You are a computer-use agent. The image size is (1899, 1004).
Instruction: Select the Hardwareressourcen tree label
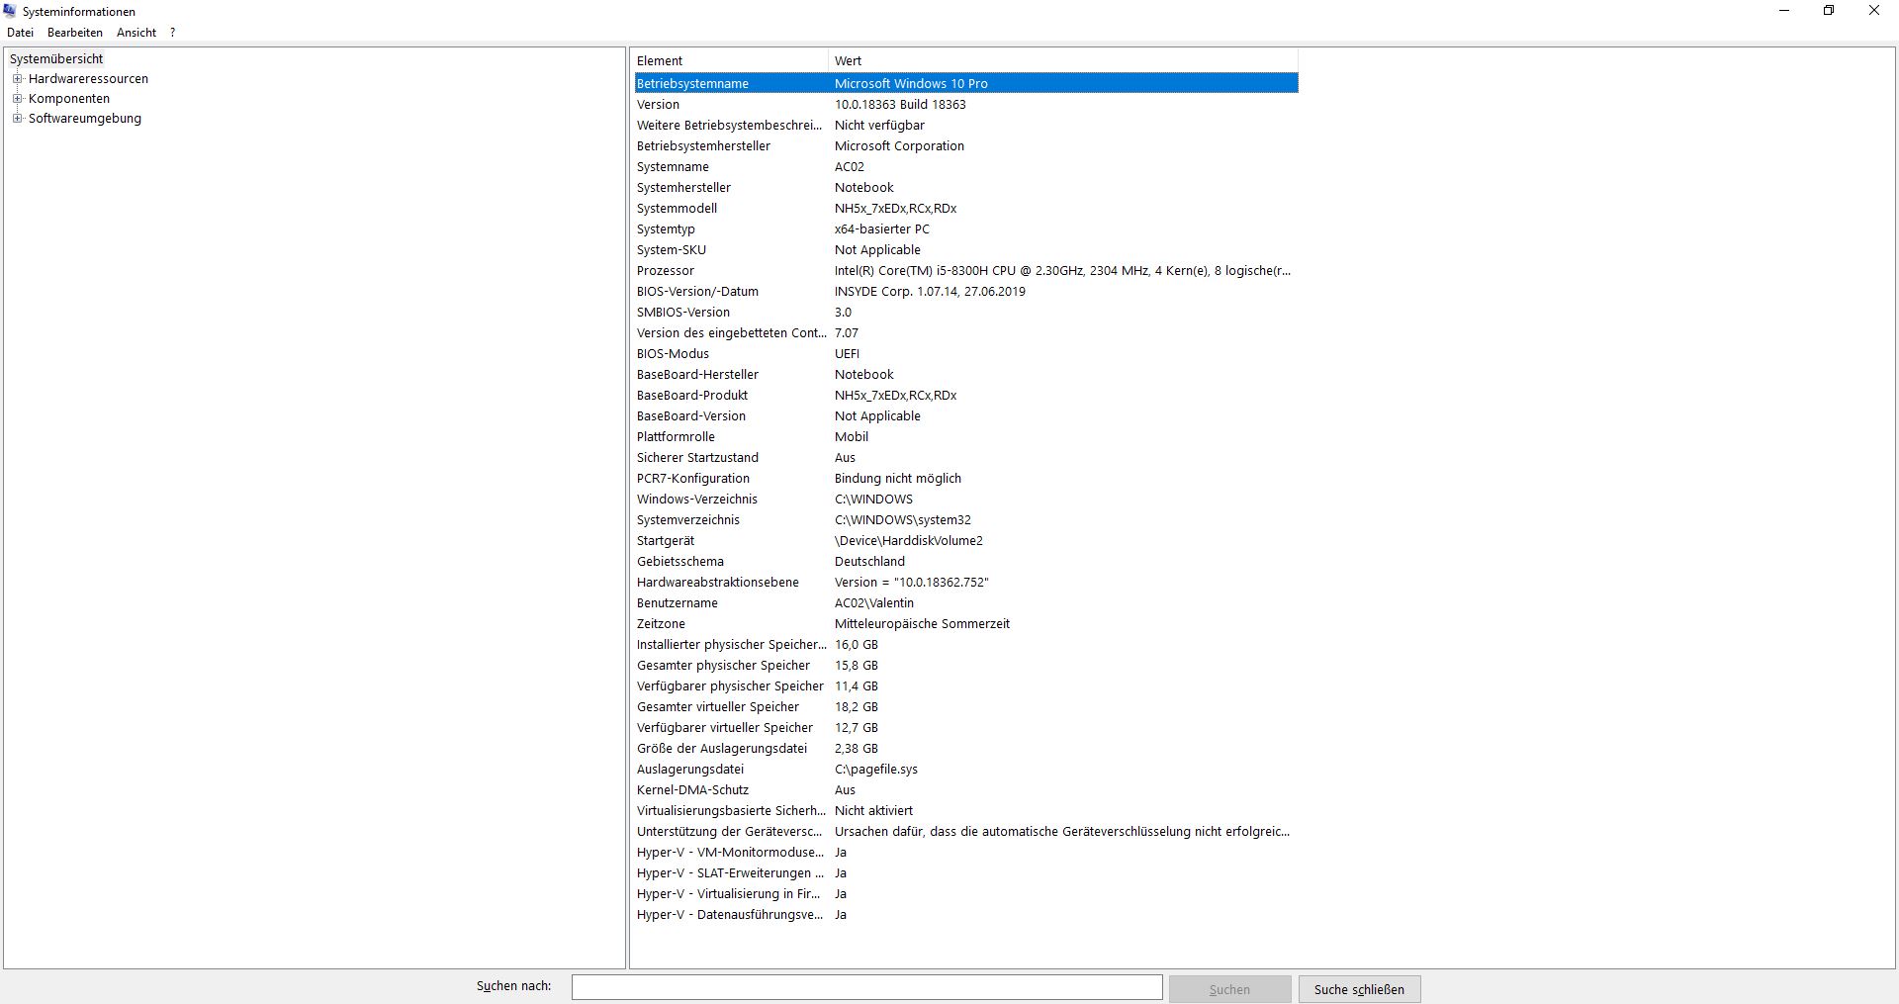point(88,79)
